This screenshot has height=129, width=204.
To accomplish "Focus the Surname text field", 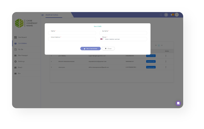I will pyautogui.click(x=123, y=33).
